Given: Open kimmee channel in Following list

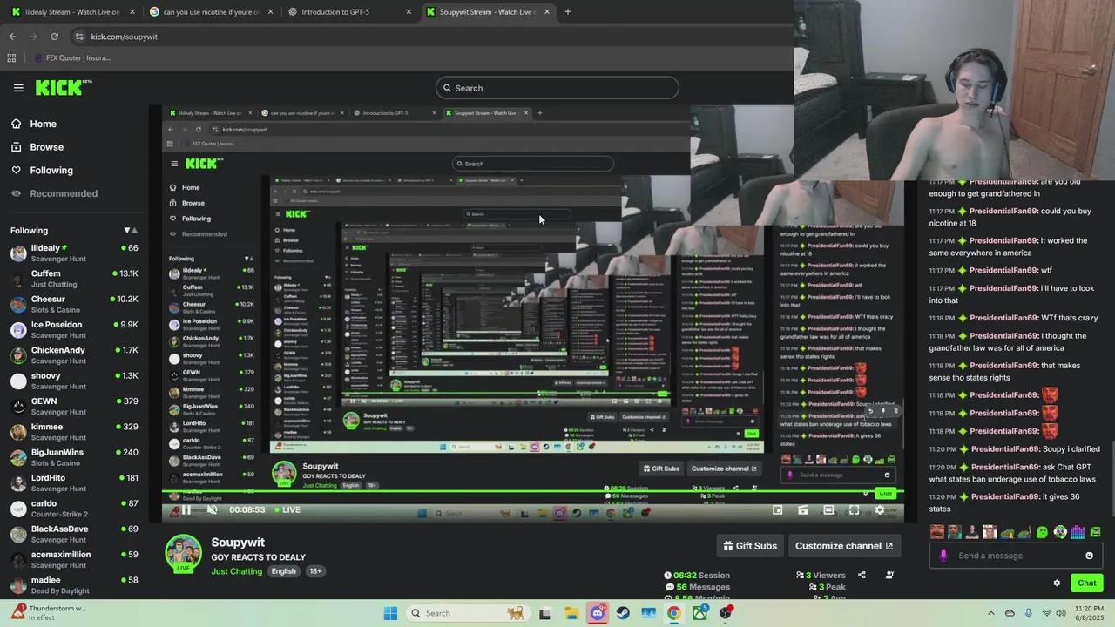Looking at the screenshot, I should click(74, 432).
